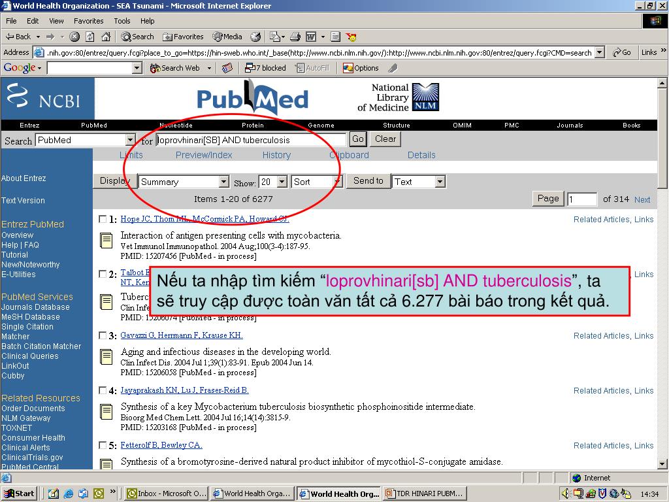
Task: Click the Go search button
Action: 358,139
